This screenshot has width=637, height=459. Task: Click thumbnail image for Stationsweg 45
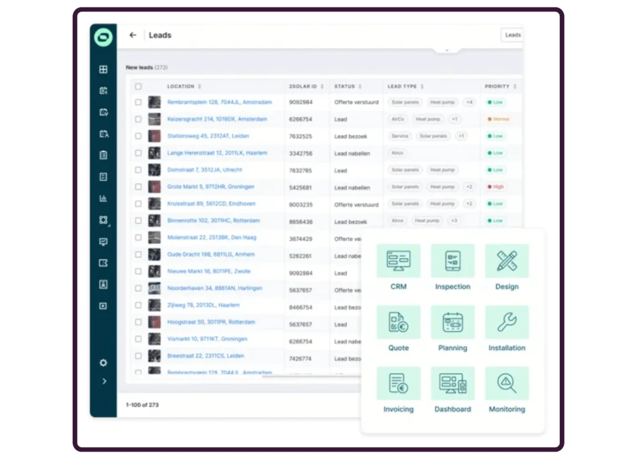pos(154,136)
